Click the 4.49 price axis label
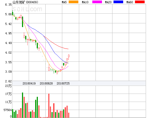Image resolution: width=161 pixels, height=118 pixels. 8,43
